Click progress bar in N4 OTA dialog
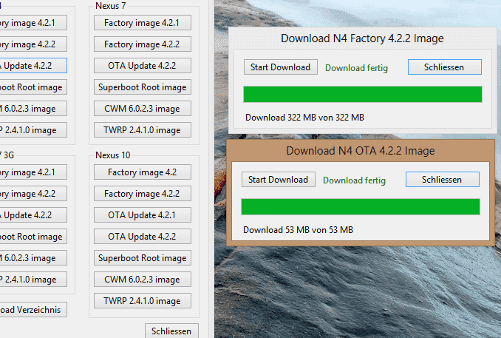This screenshot has height=338, width=501. (361, 206)
